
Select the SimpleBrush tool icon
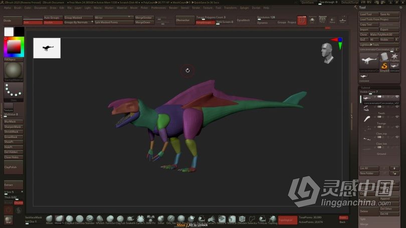[384, 67]
